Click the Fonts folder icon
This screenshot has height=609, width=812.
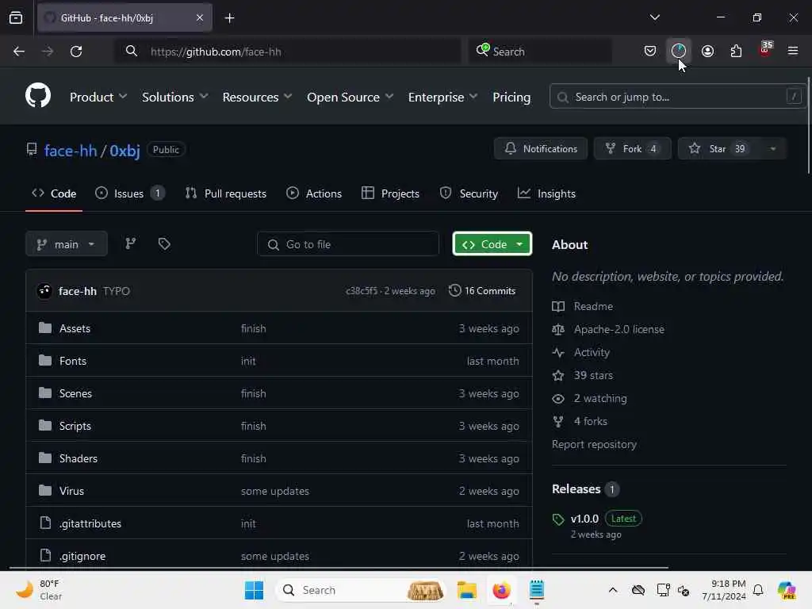tap(45, 361)
